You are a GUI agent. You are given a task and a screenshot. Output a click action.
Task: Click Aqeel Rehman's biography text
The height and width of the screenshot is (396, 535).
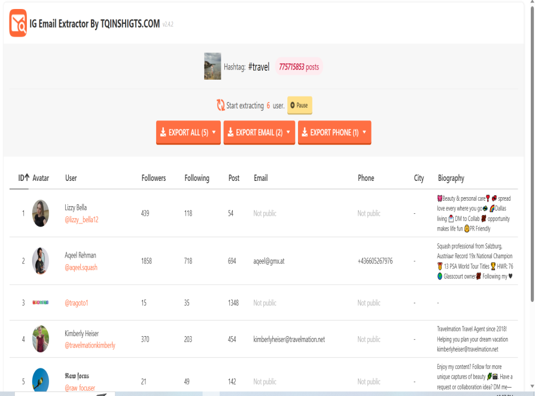tap(475, 261)
